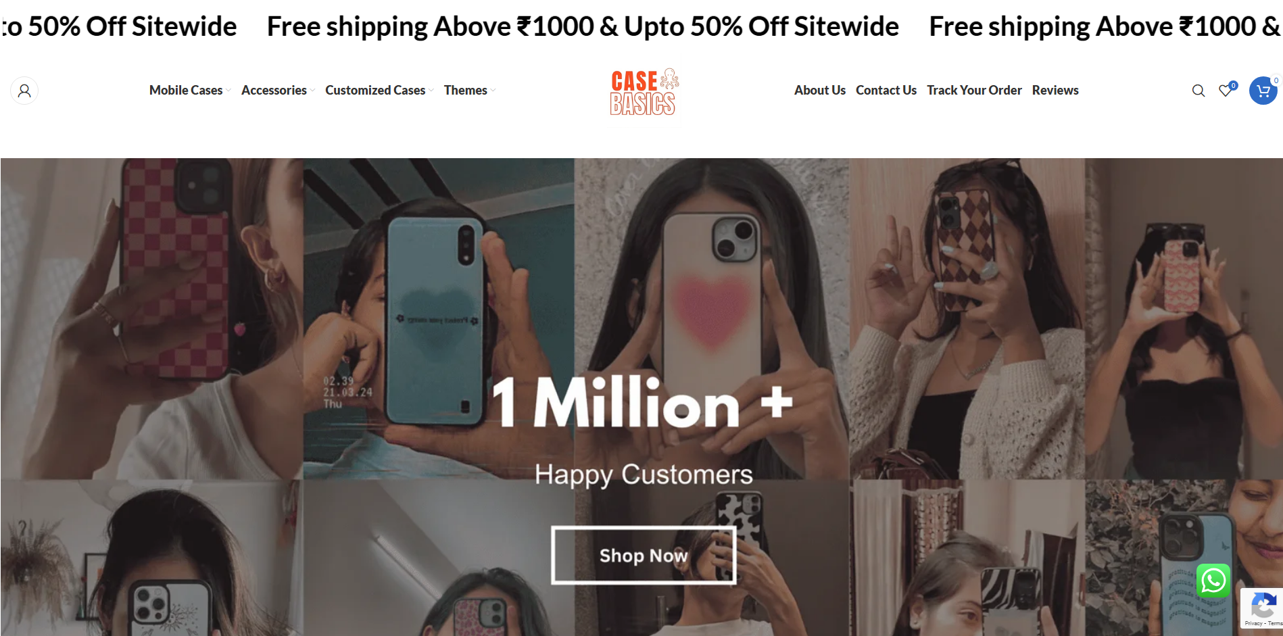
Task: Open the wishlist heart icon
Action: pos(1227,90)
